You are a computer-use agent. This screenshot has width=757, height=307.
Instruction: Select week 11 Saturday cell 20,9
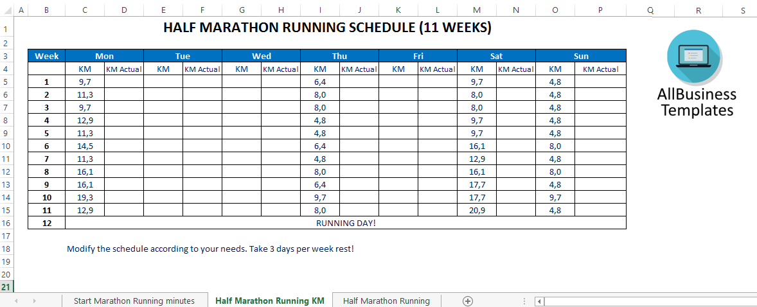coord(477,210)
